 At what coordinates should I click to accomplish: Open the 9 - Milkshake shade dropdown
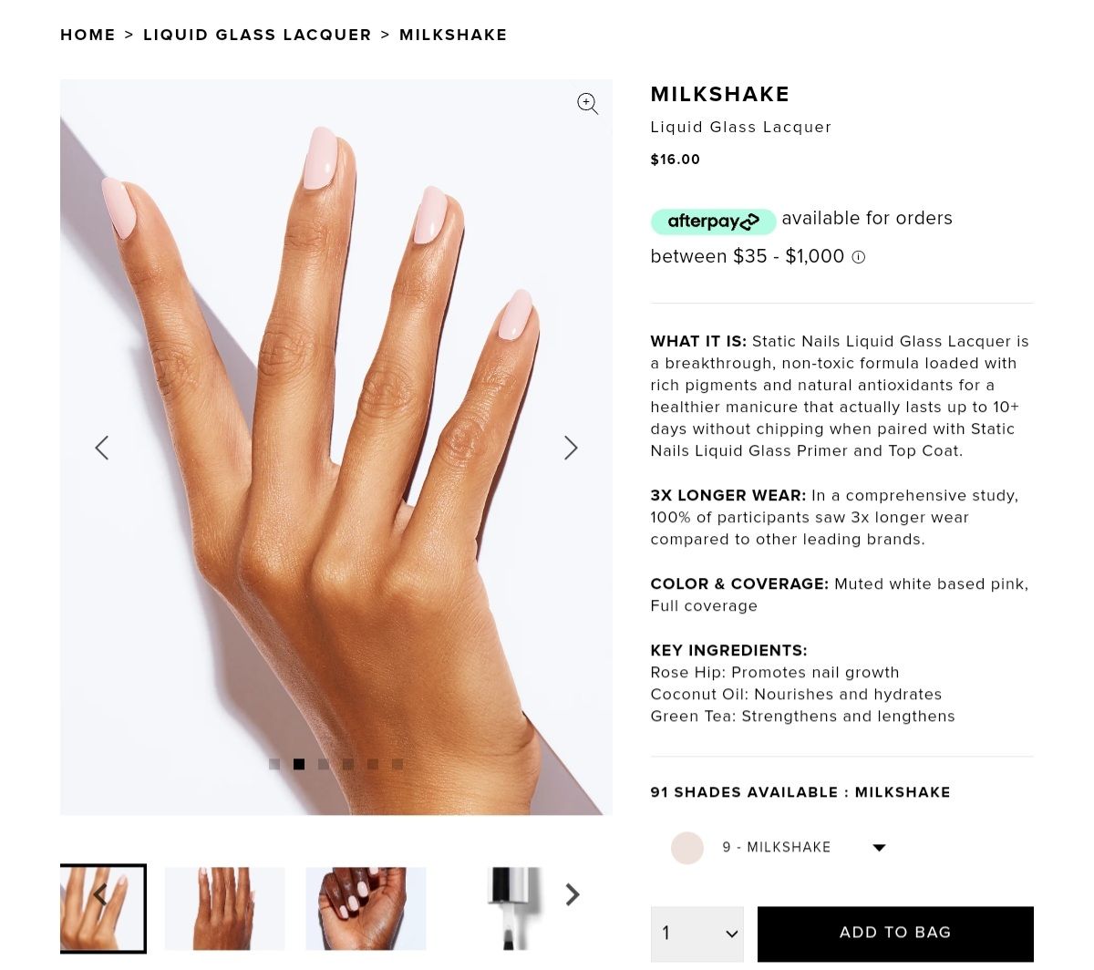[x=779, y=848]
